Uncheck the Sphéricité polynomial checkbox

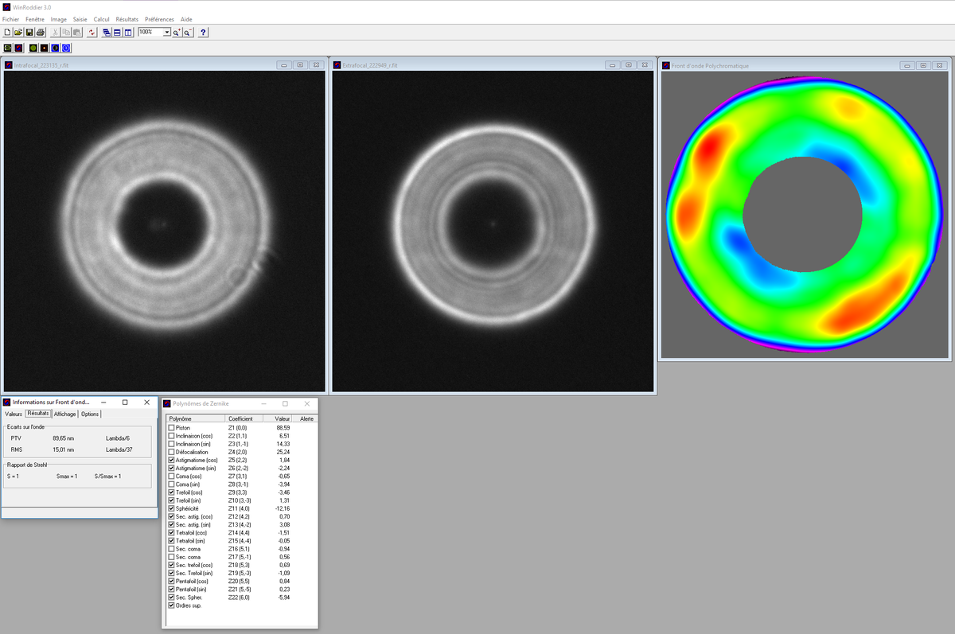click(171, 508)
